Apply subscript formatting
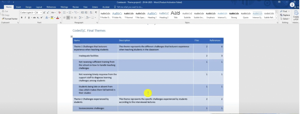This screenshot has height=114, width=300. pyautogui.click(x=38, y=17)
